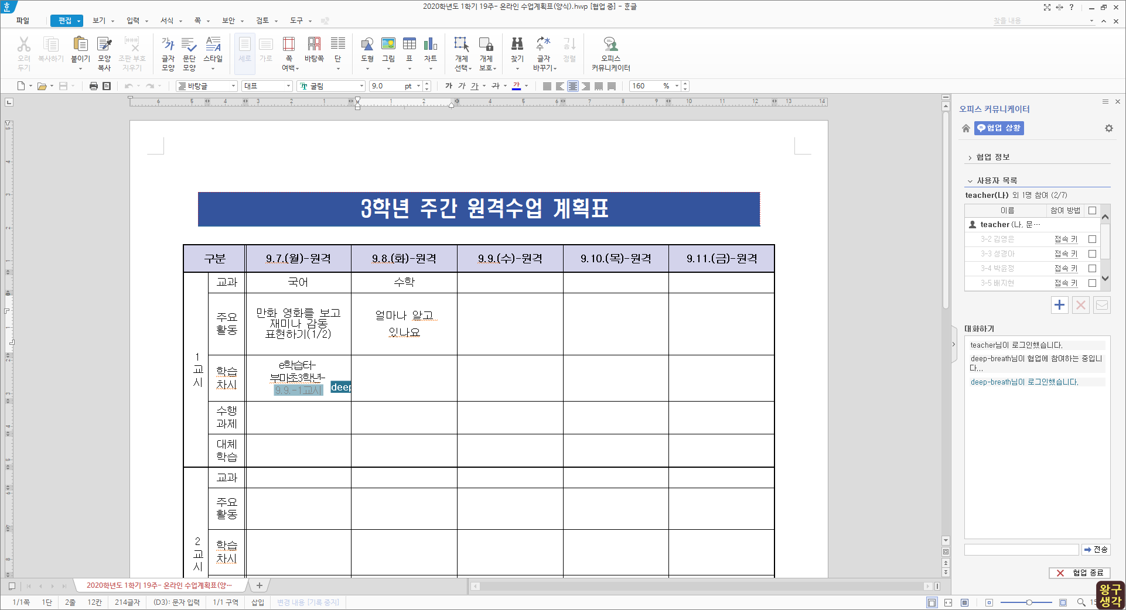Open the 바탕글 style dropdown
This screenshot has height=610, width=1126.
pyautogui.click(x=233, y=86)
